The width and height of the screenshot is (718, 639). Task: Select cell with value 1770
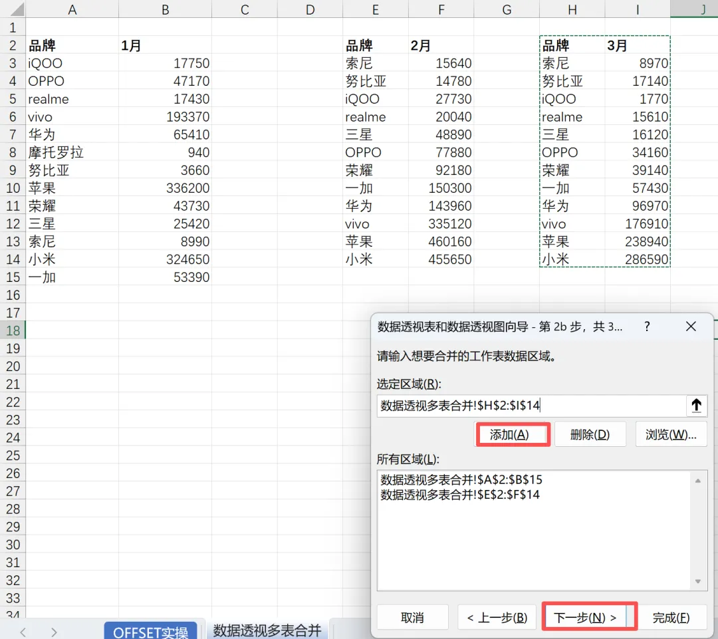638,98
